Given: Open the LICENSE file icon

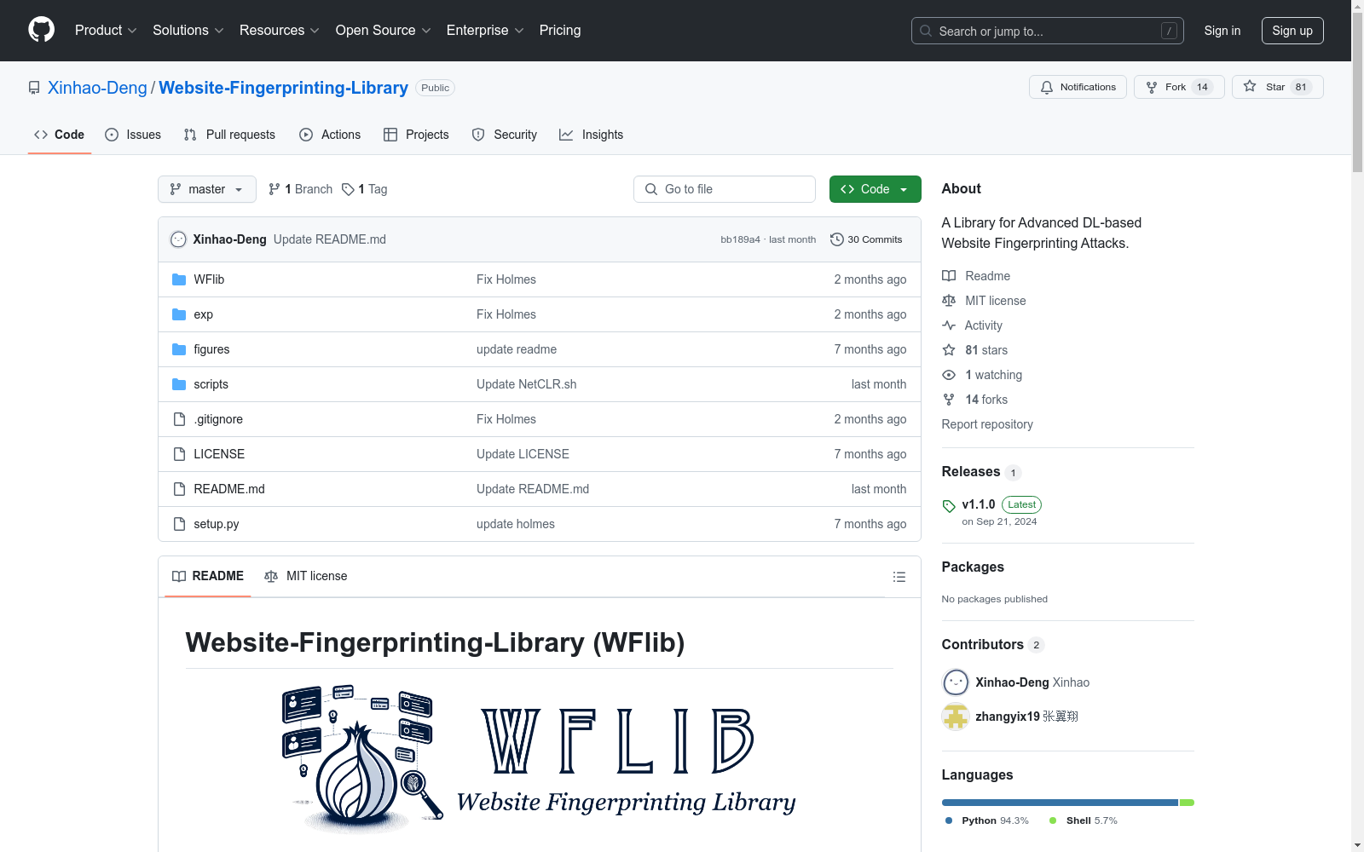Looking at the screenshot, I should (x=179, y=454).
